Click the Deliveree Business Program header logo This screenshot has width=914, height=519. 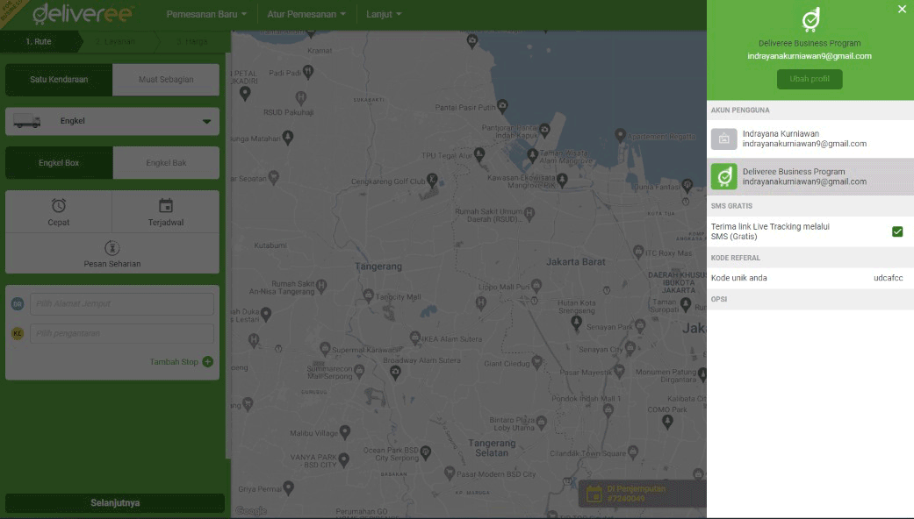[810, 19]
